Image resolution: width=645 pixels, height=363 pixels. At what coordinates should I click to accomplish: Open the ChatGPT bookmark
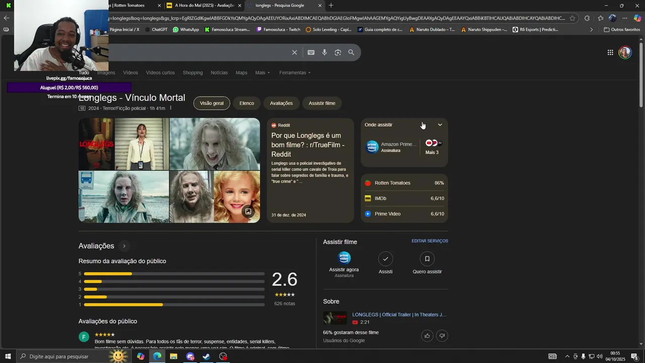(156, 29)
